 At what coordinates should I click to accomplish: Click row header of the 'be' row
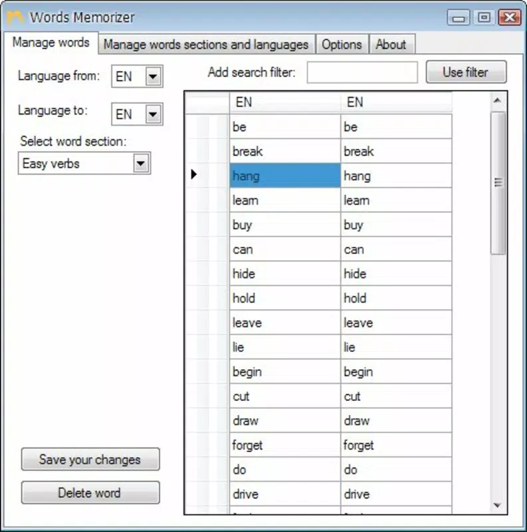[x=207, y=126]
